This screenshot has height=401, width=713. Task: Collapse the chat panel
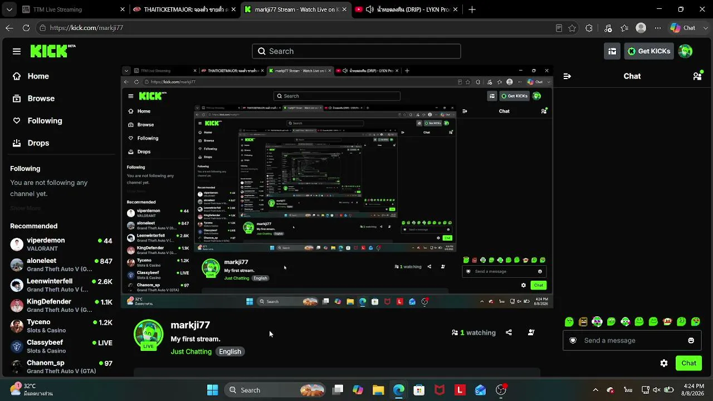pos(567,76)
